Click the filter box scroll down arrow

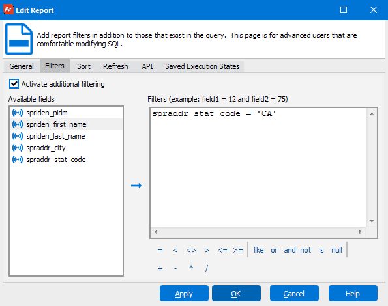(372, 221)
